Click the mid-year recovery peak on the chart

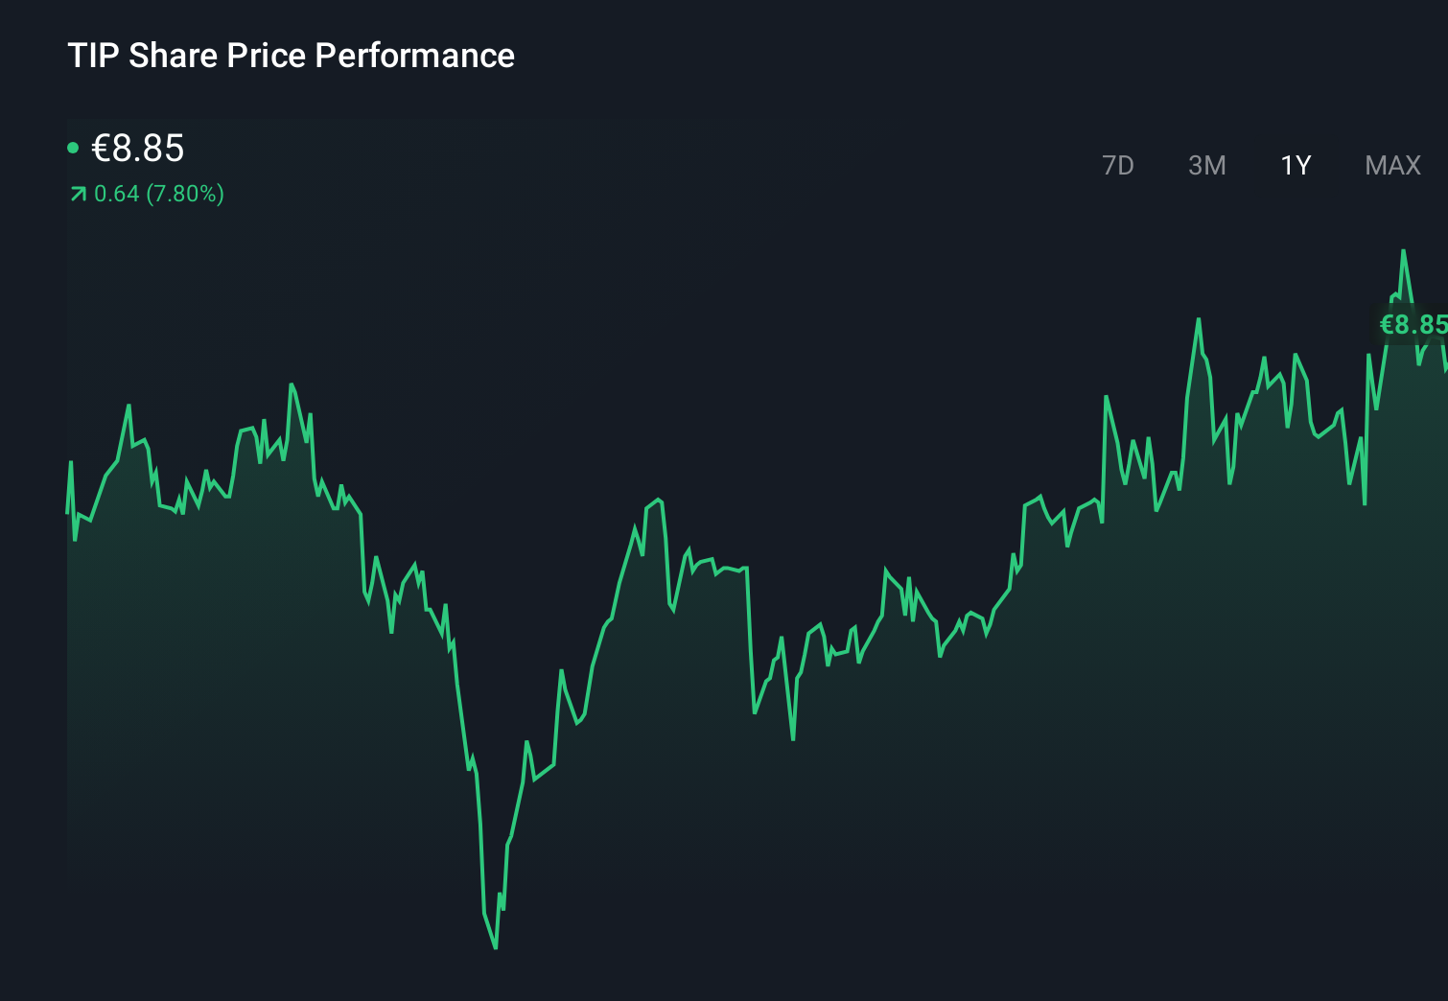click(657, 499)
